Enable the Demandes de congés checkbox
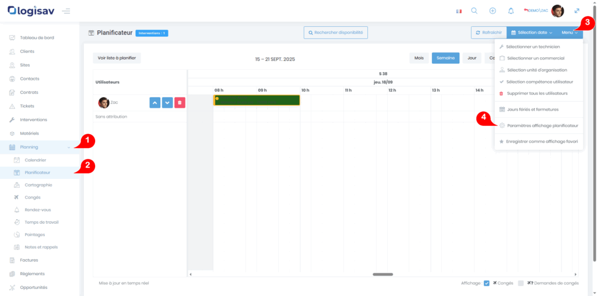Screen dimensions: 597x296 click(x=521, y=283)
